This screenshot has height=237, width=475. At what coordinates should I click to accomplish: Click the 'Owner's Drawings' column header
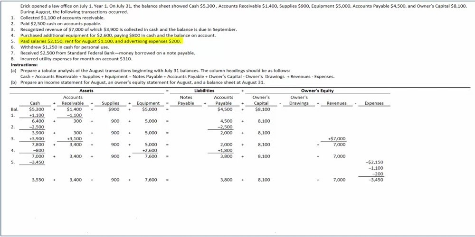(x=299, y=100)
